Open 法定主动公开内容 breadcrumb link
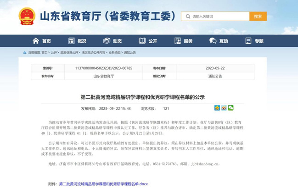 click(x=94, y=52)
